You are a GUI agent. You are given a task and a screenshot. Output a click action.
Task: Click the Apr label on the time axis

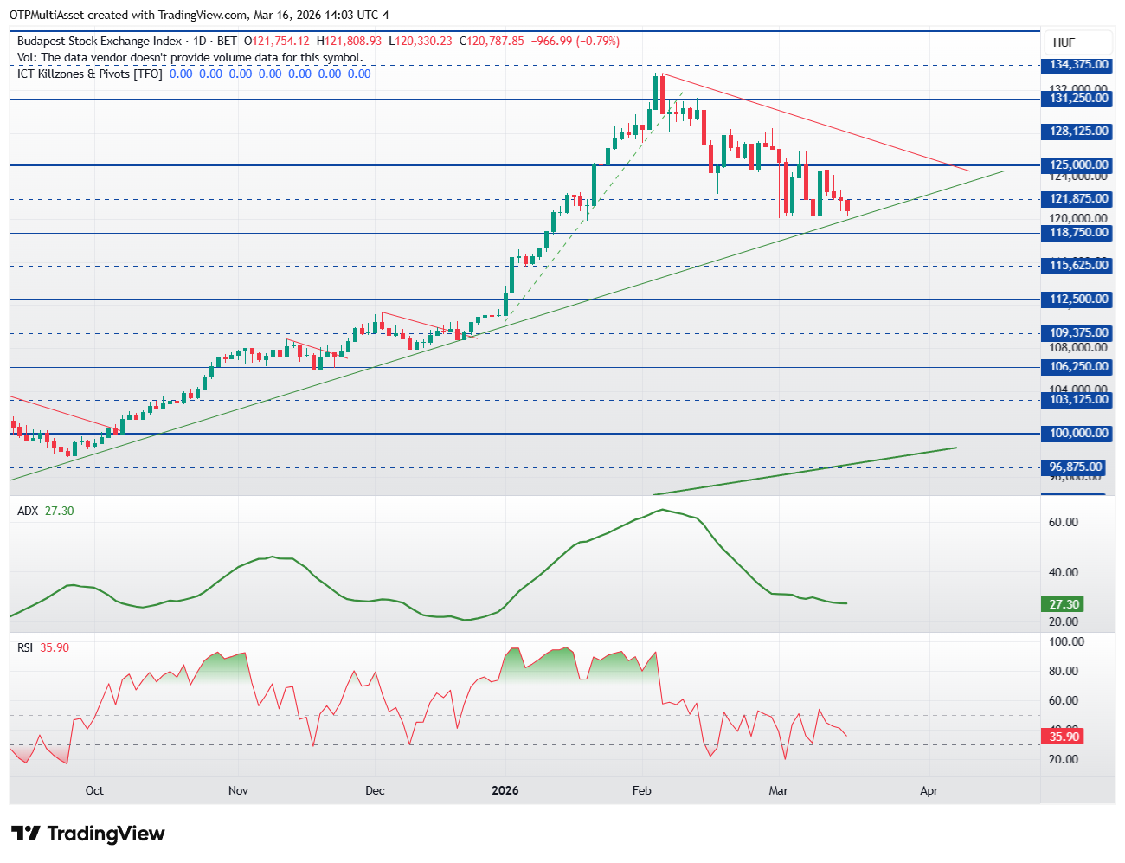[x=929, y=790]
